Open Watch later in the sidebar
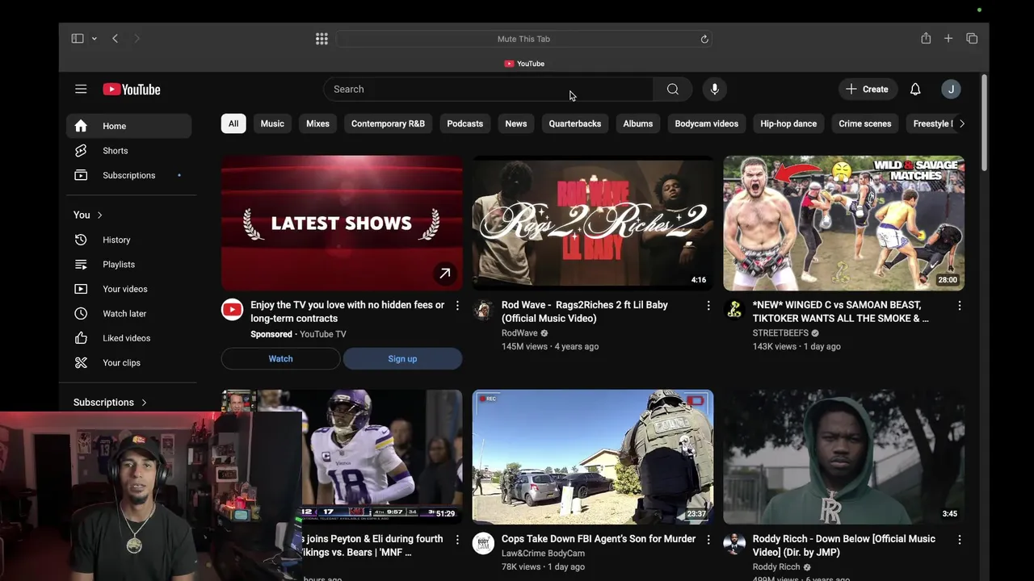This screenshot has width=1034, height=581. tap(129, 314)
